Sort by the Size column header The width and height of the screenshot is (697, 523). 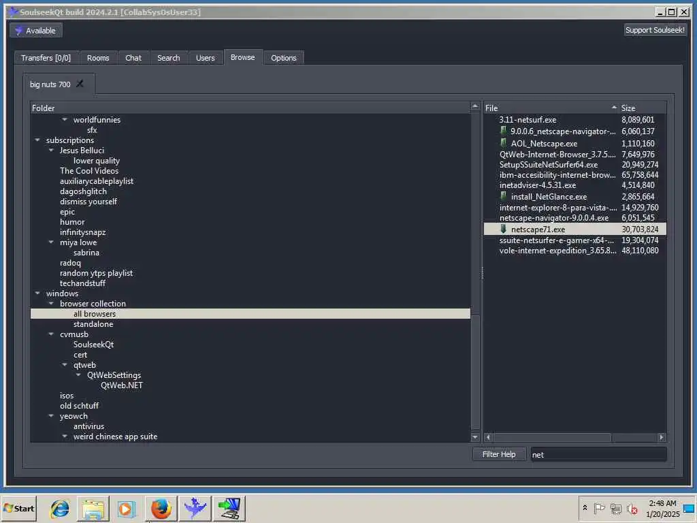pos(643,108)
